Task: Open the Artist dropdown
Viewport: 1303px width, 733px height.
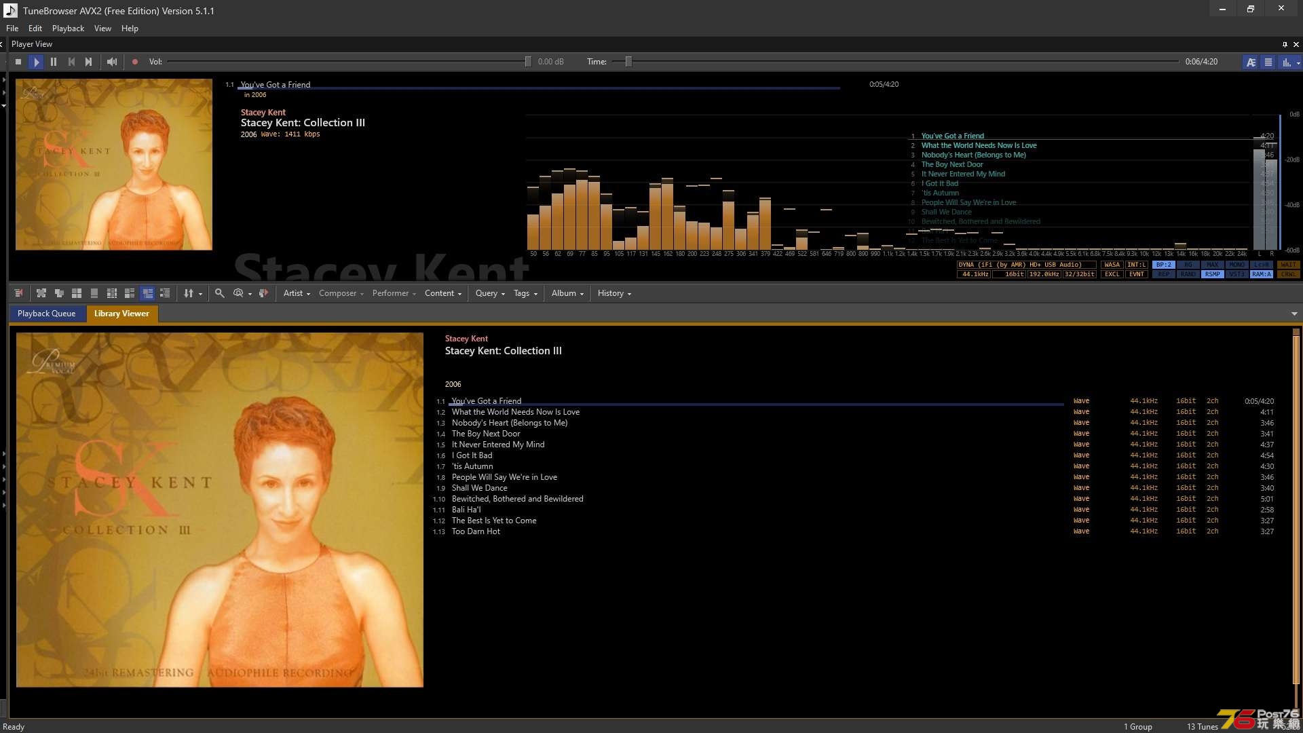Action: (297, 293)
